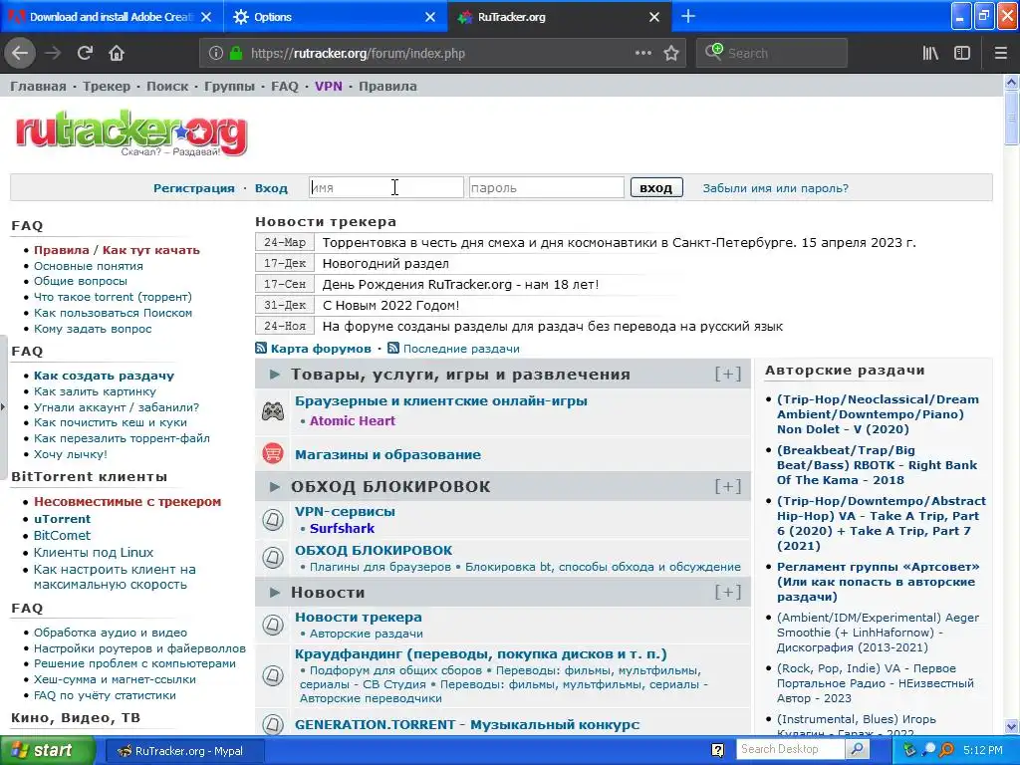Click forum icon next to VPN-сервисы
The width and height of the screenshot is (1020, 765).
(273, 519)
